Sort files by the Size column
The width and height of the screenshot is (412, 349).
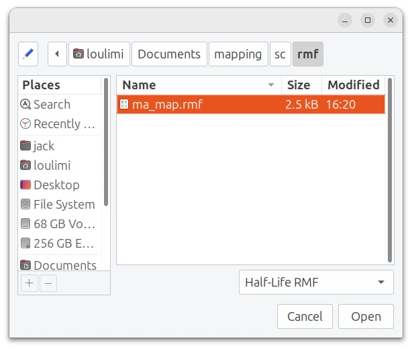tap(301, 85)
